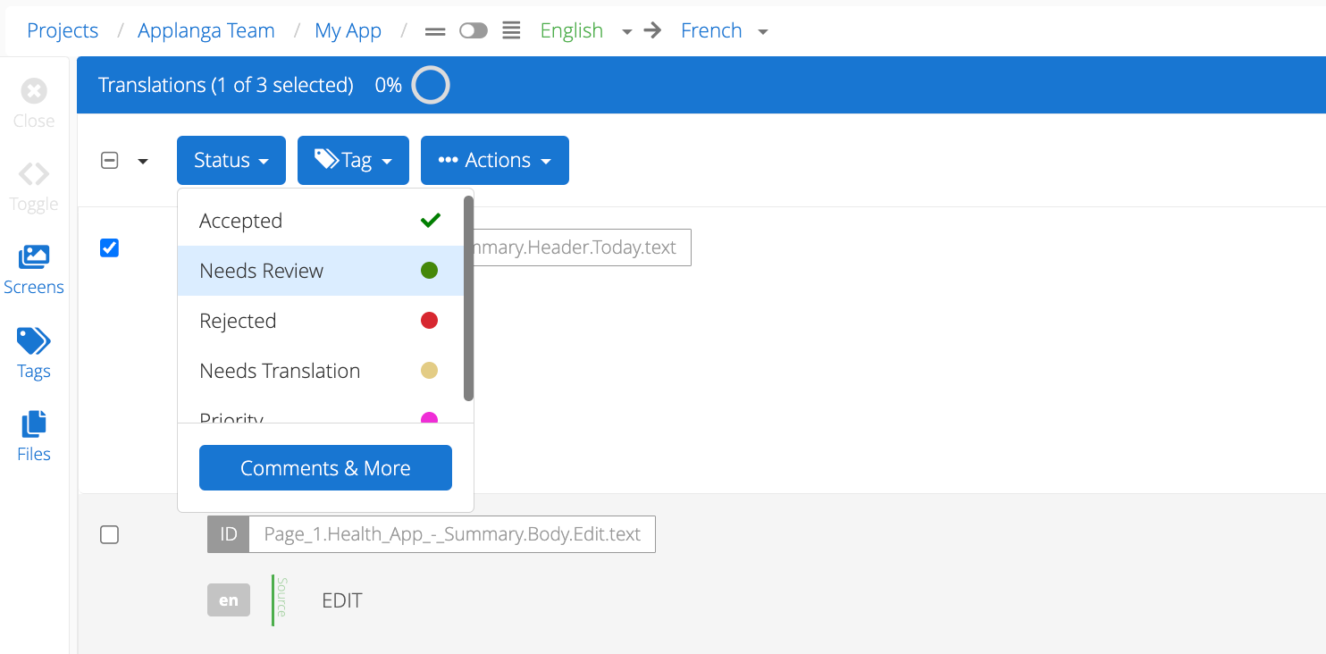Image resolution: width=1326 pixels, height=654 pixels.
Task: Click the arrow between English and French
Action: [x=653, y=30]
